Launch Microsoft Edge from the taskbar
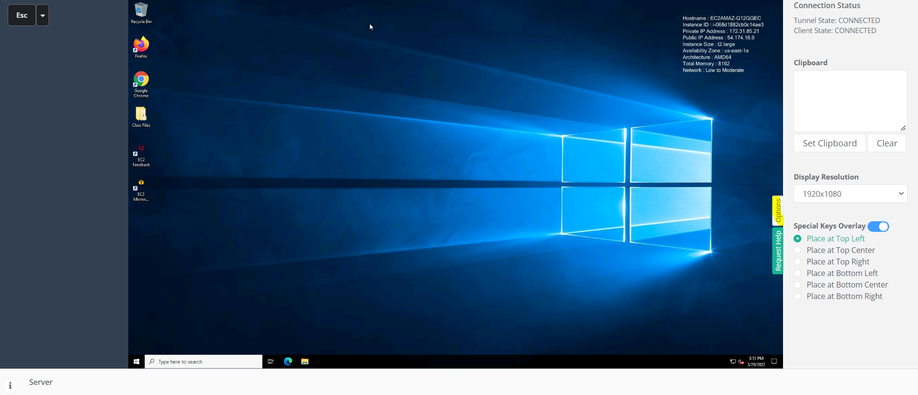Viewport: 918px width, 395px height. 288,361
